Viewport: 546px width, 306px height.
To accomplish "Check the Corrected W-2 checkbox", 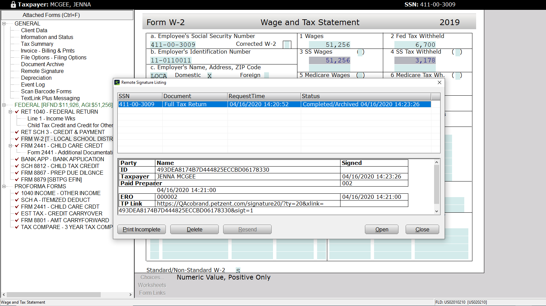I will click(x=287, y=44).
